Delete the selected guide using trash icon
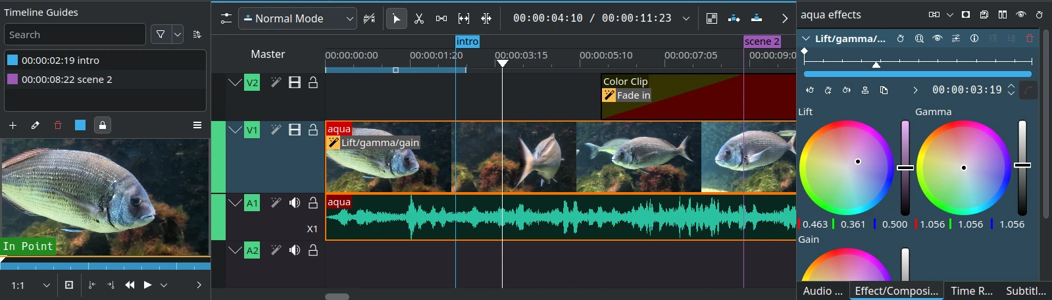 58,125
